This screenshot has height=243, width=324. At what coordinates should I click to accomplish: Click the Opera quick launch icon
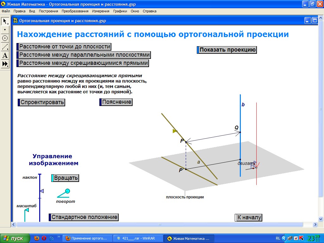[44, 238]
